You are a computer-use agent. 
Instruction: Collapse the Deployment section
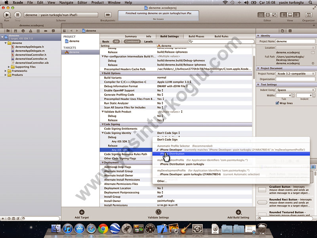[103, 163]
